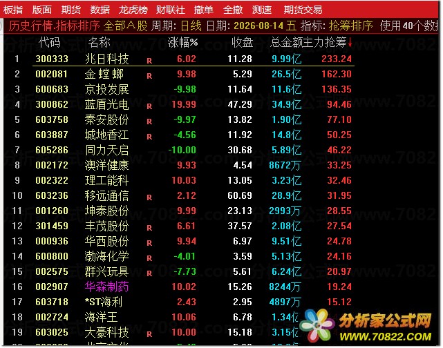Click R marker of 秦安股份

[149, 122]
